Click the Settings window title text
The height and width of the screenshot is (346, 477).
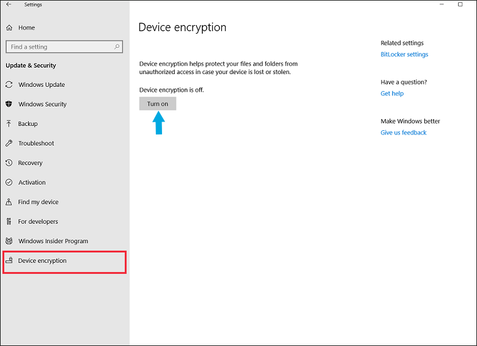pyautogui.click(x=33, y=4)
